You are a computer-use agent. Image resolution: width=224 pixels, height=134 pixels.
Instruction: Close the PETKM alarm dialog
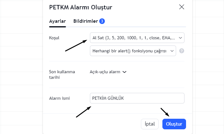(182, 7)
